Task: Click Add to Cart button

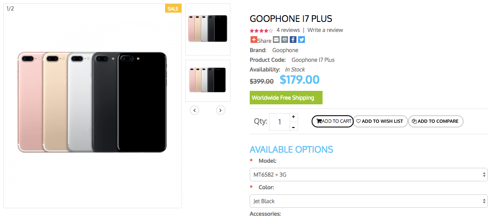Action: 333,121
